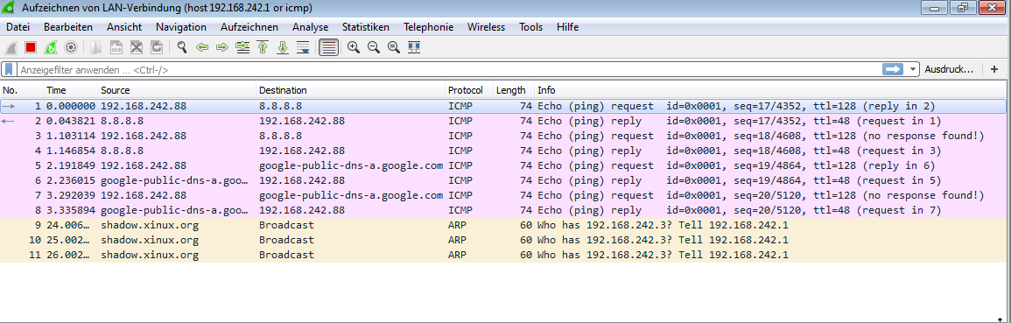Open the Statistiken menu
Viewport: 1011px width, 323px height.
point(366,27)
